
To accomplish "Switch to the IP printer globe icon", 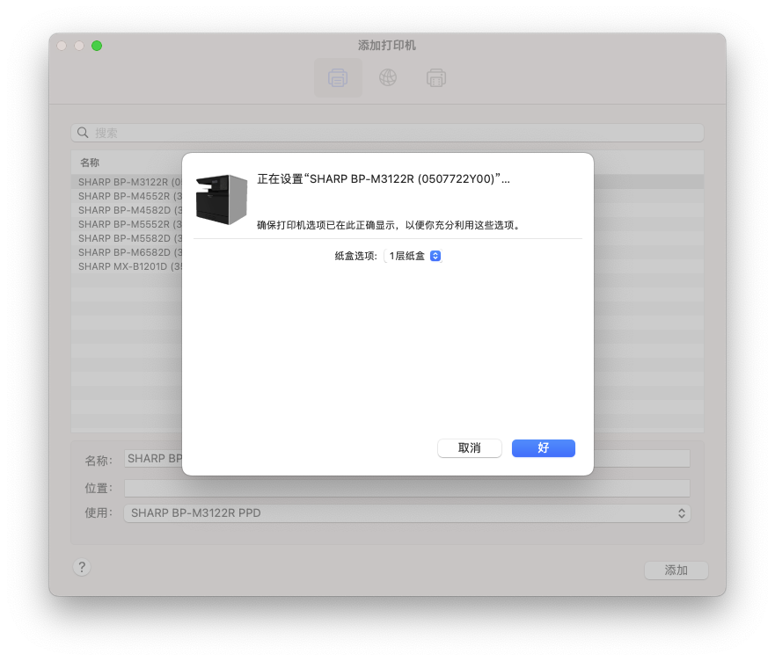I will 387,77.
